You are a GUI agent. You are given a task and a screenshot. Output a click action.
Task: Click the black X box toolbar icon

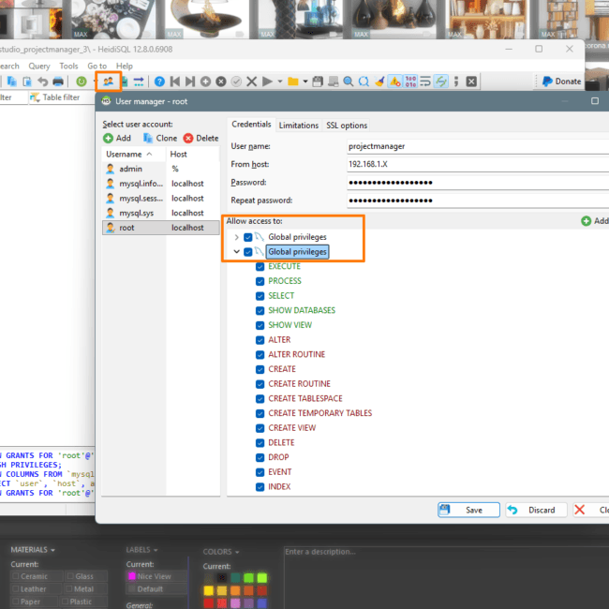[471, 82]
